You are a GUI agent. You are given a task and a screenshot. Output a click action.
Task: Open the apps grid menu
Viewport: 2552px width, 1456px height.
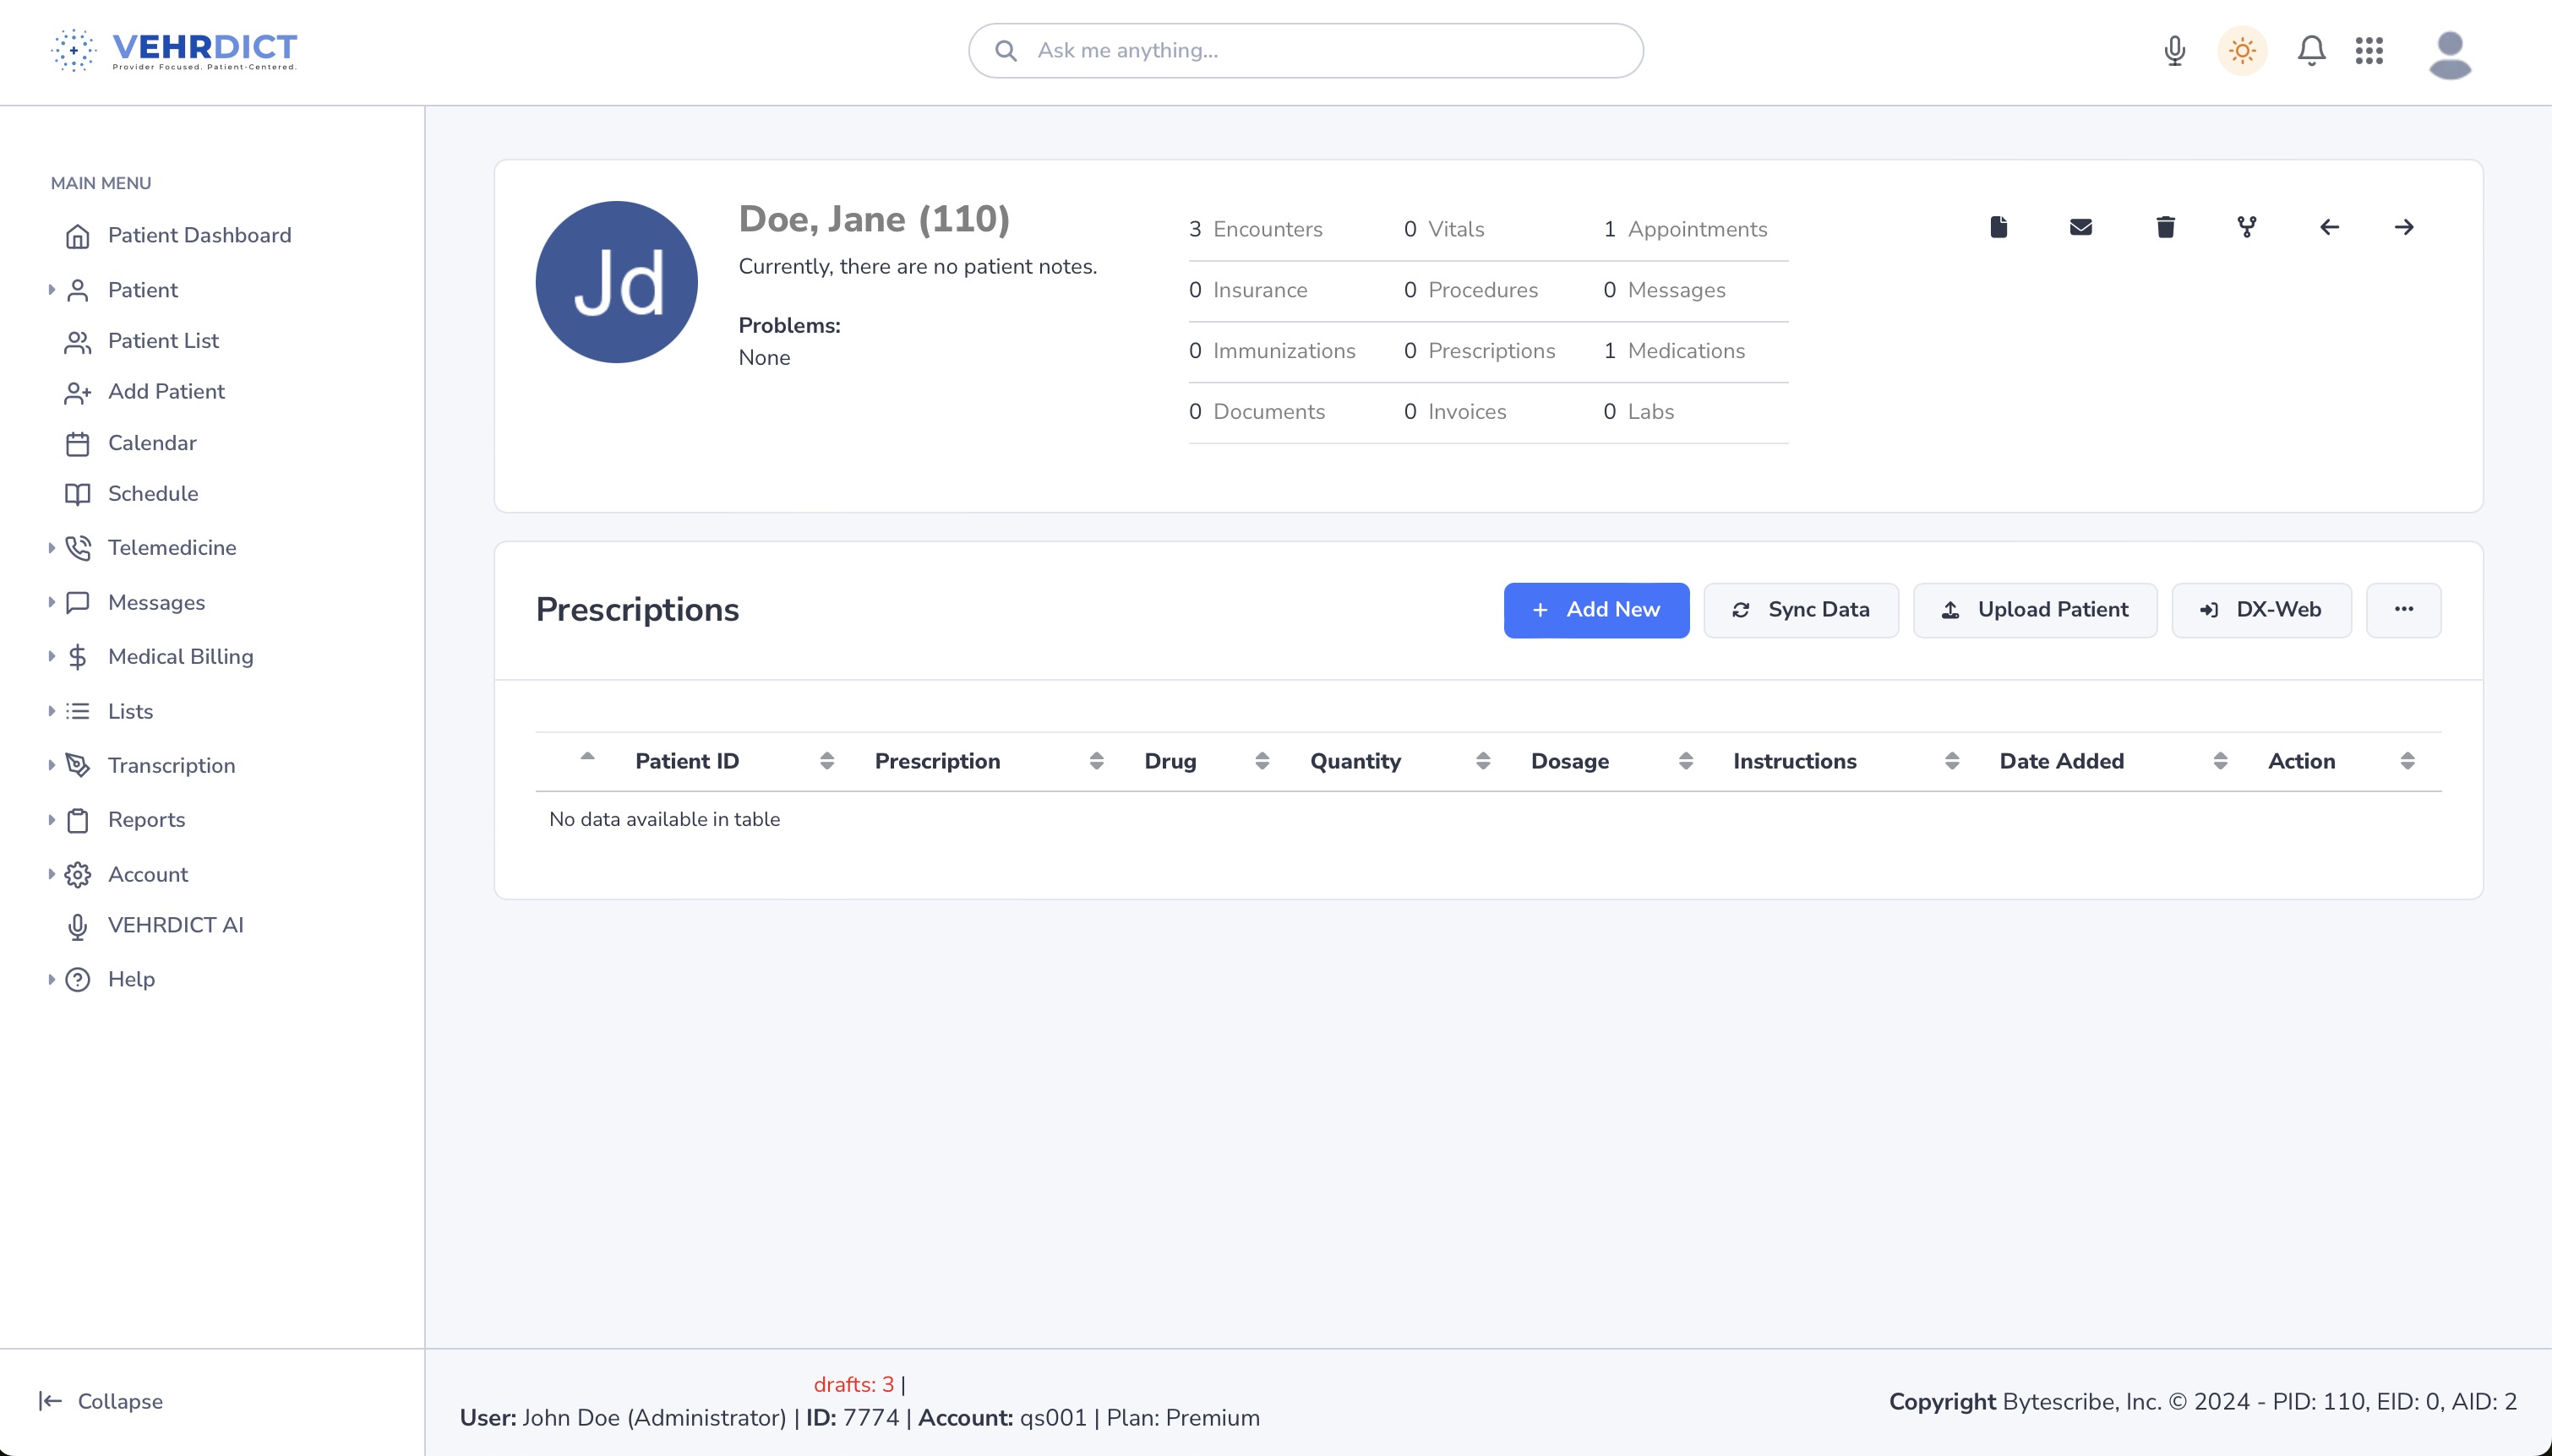pos(2369,50)
